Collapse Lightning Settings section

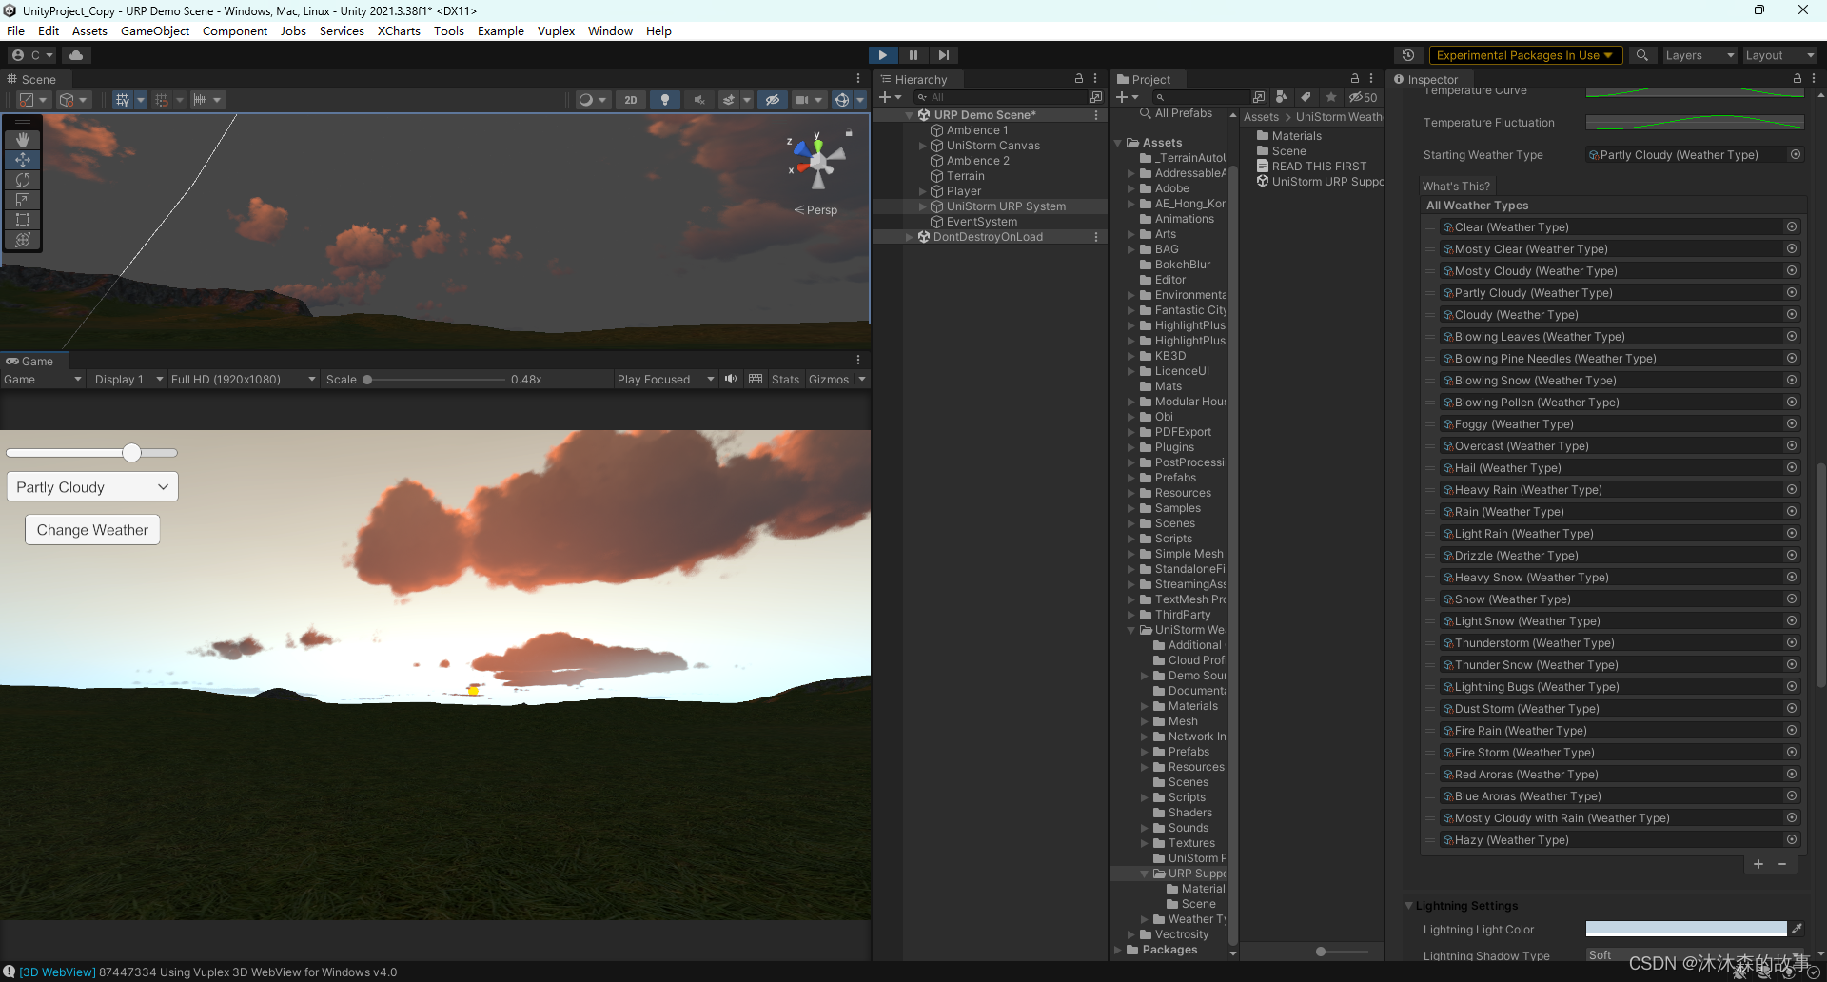click(1408, 906)
